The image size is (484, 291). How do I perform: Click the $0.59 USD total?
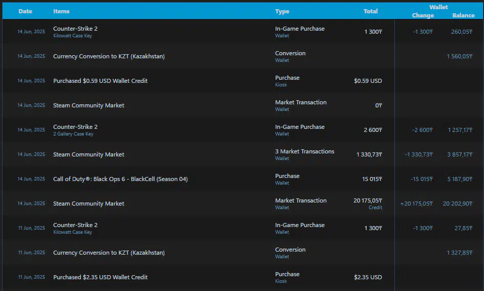368,81
